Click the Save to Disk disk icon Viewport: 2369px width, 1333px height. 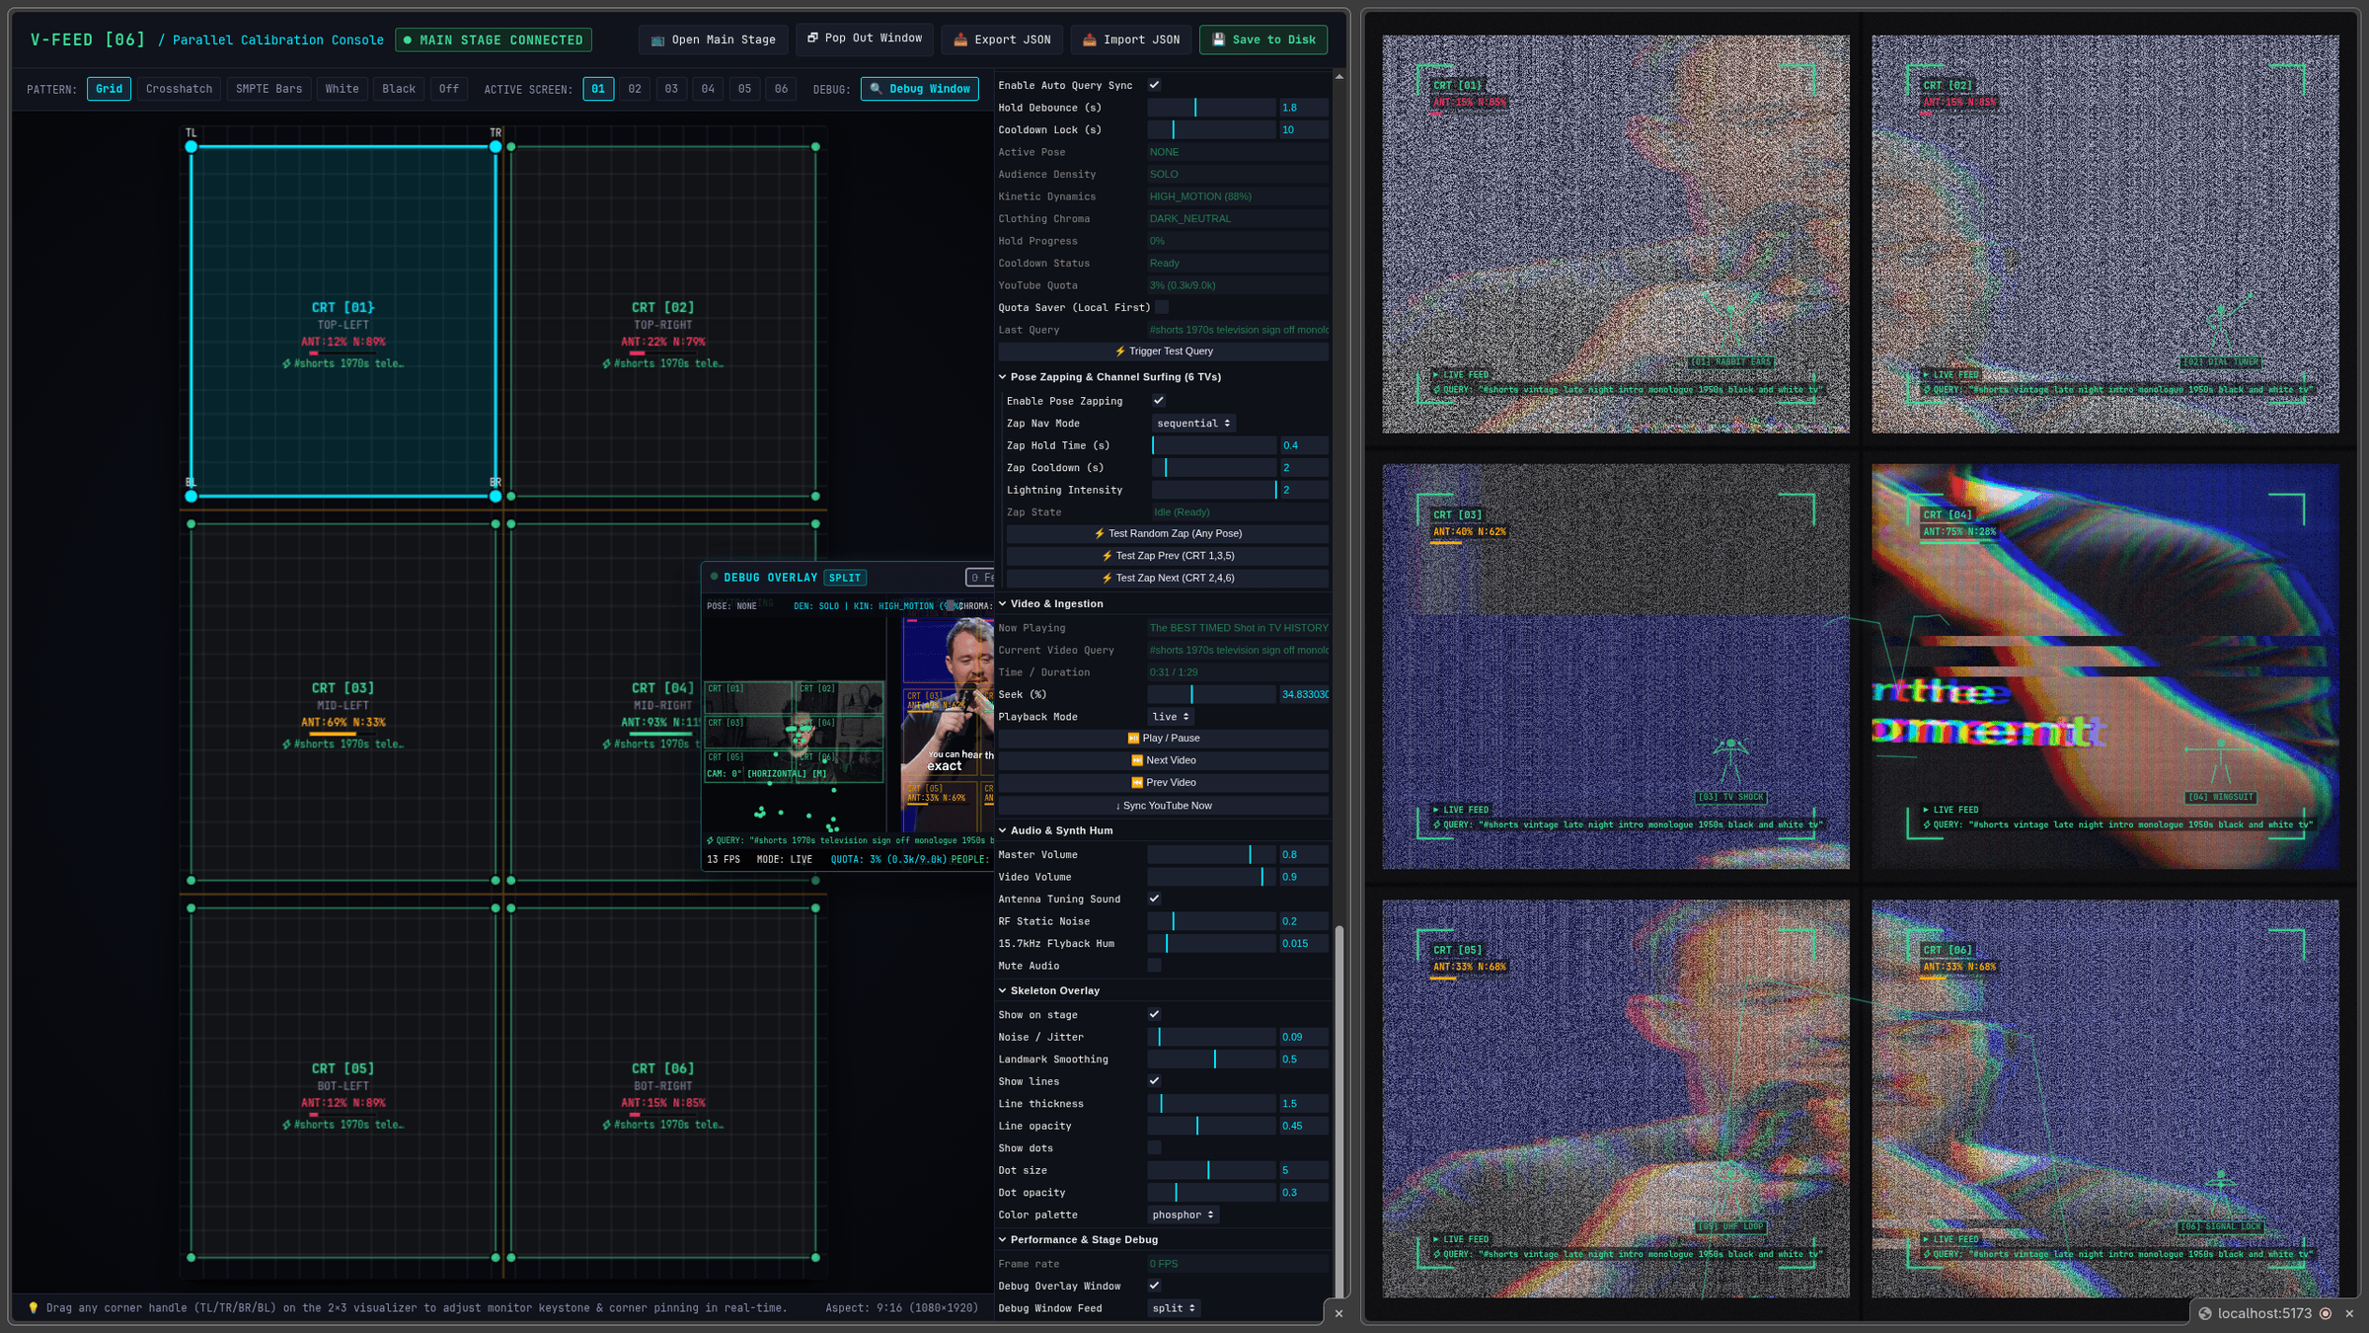(x=1218, y=39)
